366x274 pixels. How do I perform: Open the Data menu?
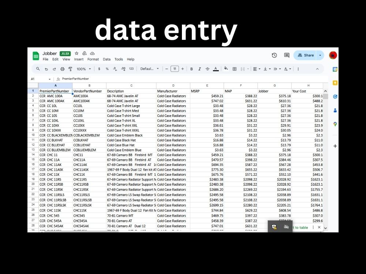(x=107, y=60)
